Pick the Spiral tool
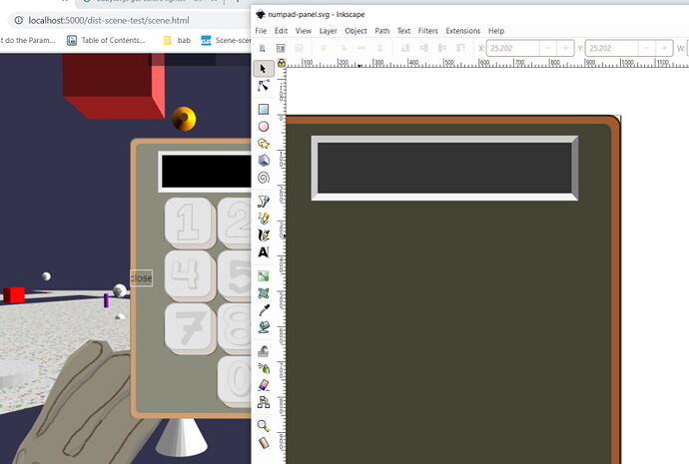 pos(264,178)
